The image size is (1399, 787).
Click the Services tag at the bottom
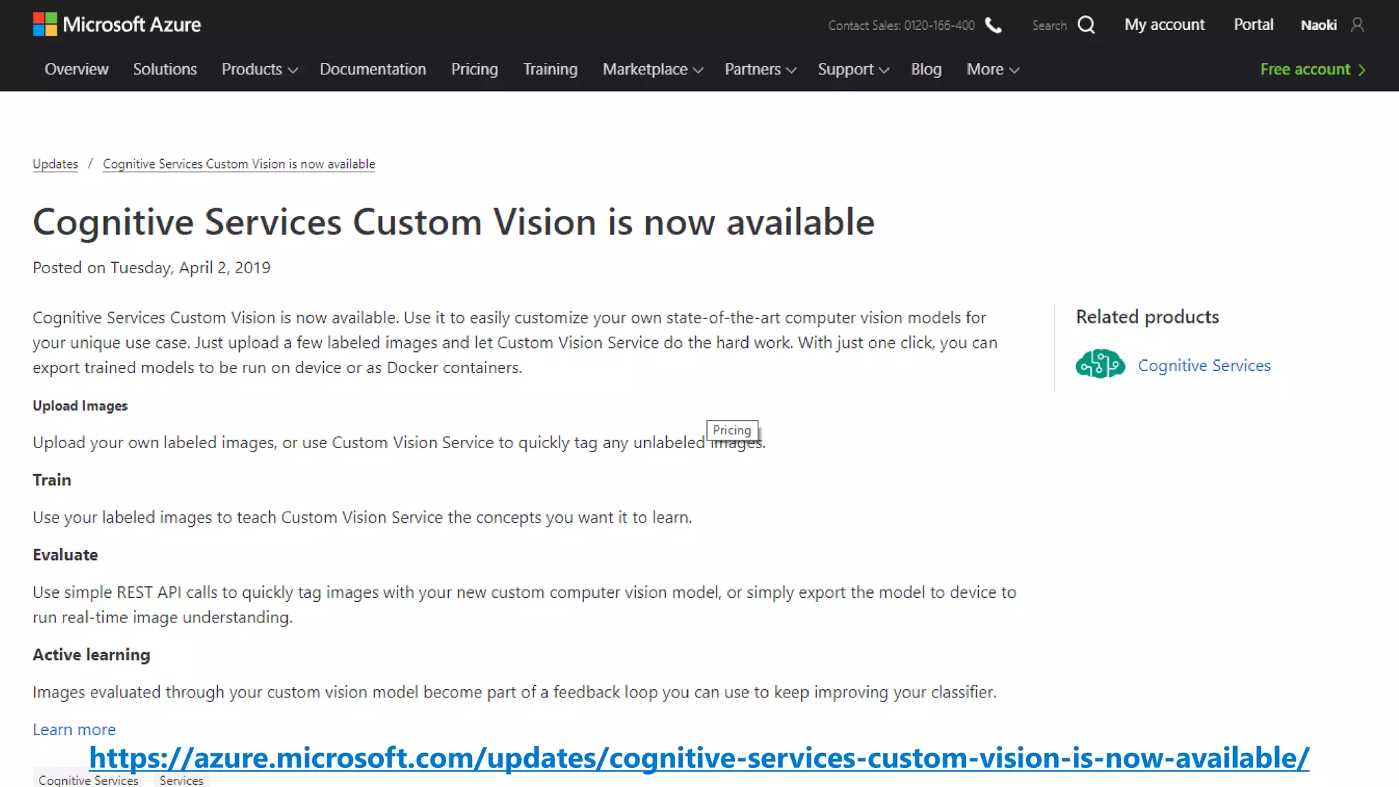181,780
